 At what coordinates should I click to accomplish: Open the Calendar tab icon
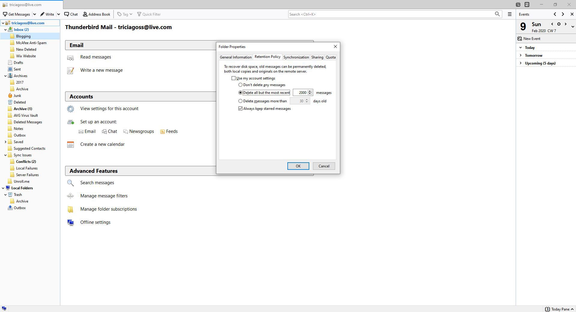518,4
